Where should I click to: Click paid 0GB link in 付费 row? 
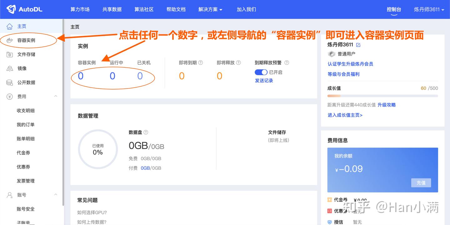(145, 168)
